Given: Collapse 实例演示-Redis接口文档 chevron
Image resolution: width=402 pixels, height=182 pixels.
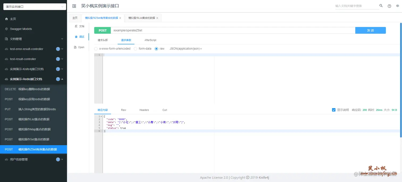Looking at the screenshot, I should (62, 79).
